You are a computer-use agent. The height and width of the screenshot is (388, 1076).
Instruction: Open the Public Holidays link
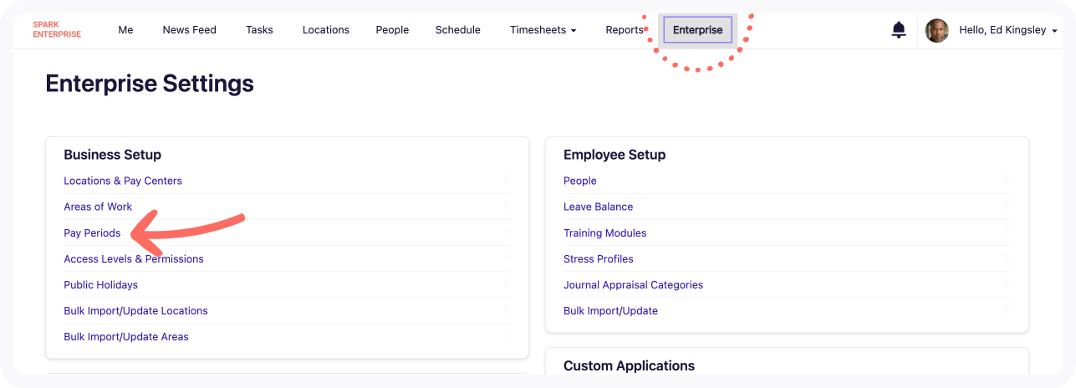point(100,284)
